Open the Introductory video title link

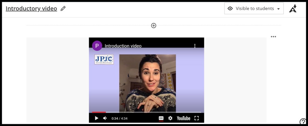31,8
